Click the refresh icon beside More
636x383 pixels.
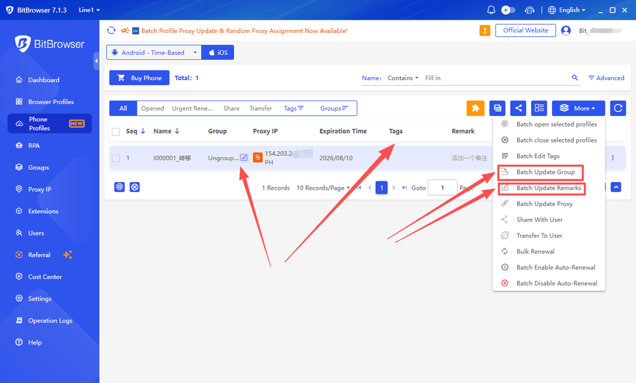[x=618, y=108]
